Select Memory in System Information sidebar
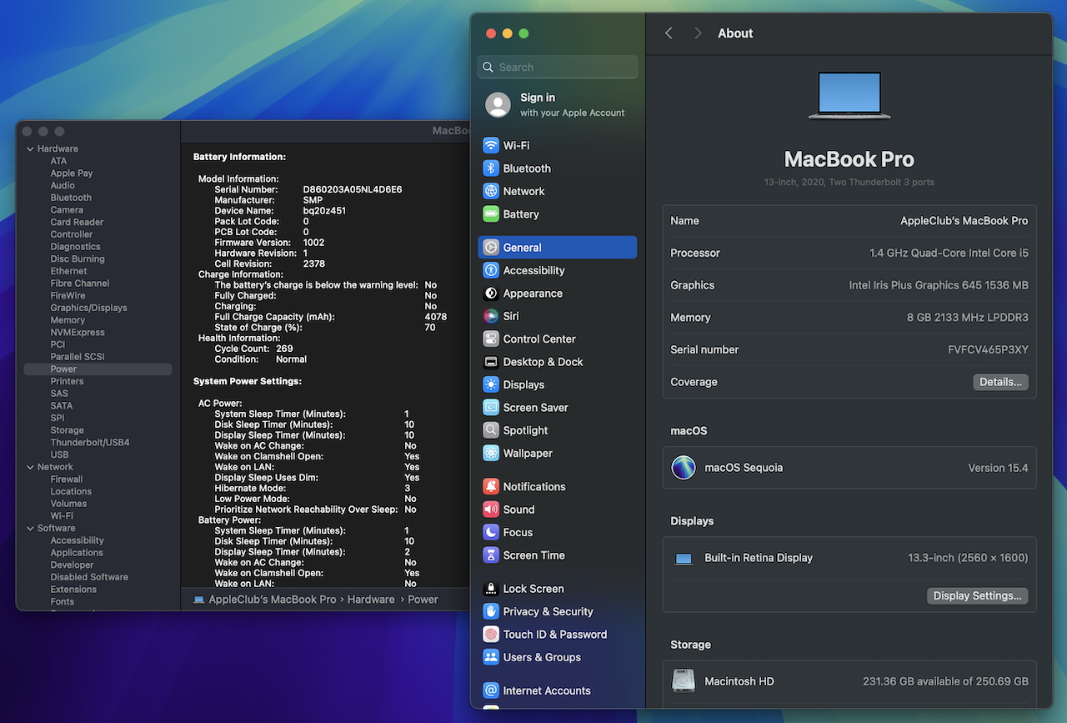 pos(68,320)
